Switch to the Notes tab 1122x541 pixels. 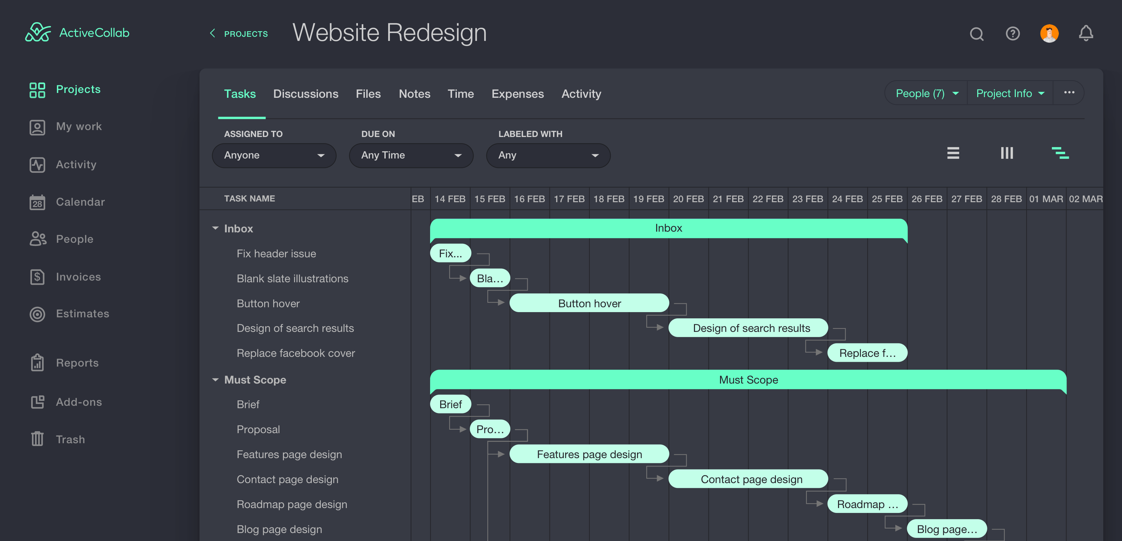[x=414, y=94]
